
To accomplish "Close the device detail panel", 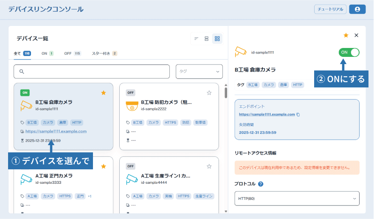I will click(356, 36).
